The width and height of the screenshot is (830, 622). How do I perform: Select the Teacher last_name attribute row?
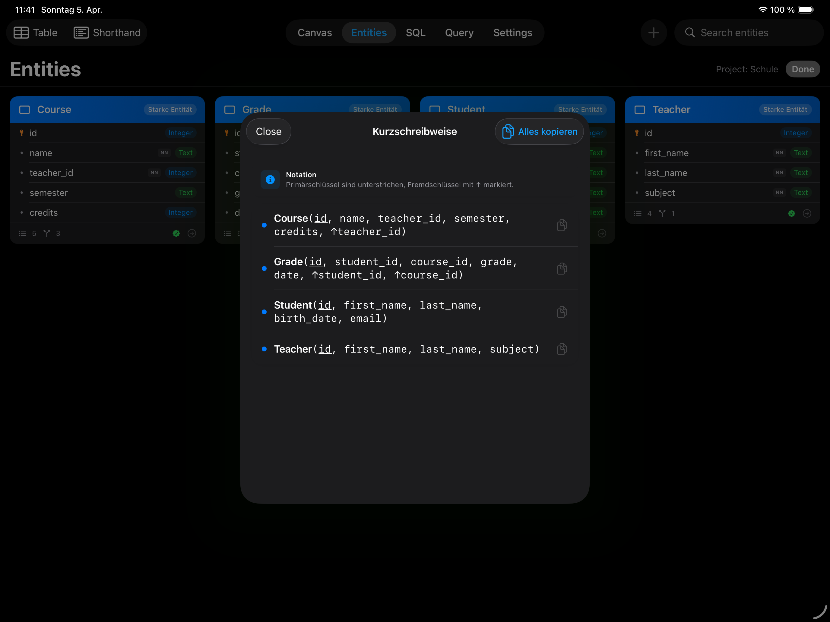tap(722, 172)
